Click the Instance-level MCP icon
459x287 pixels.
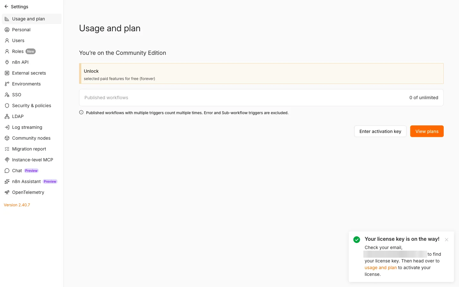pos(7,160)
